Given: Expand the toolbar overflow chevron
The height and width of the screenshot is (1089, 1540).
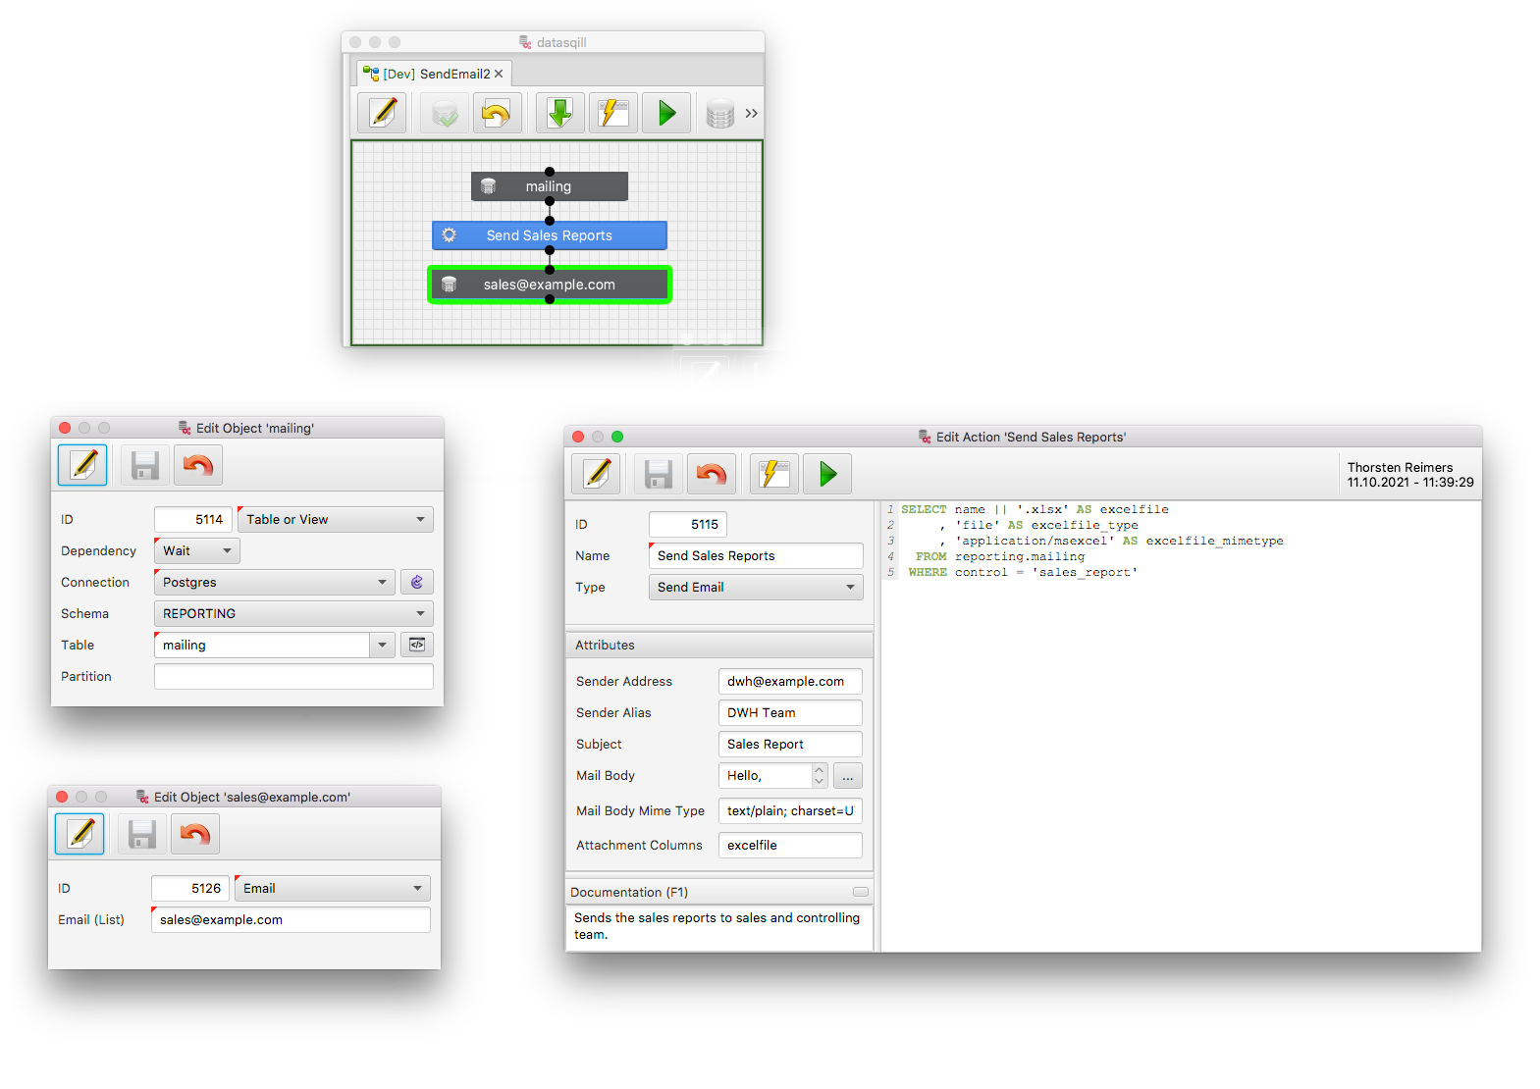Looking at the screenshot, I should click(x=751, y=113).
